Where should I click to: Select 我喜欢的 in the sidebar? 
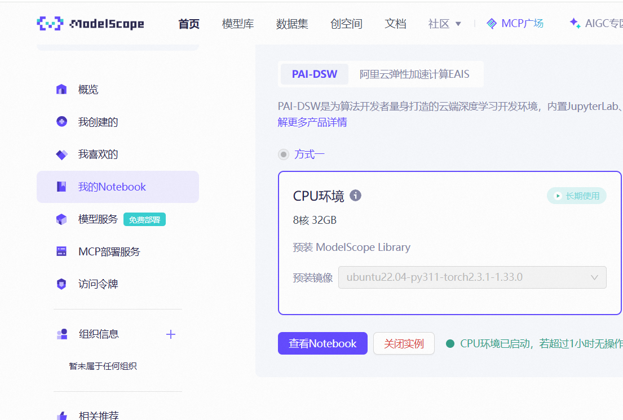[118, 154]
